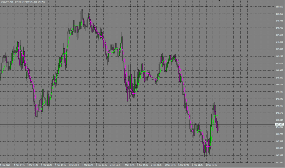
Task: Click the 4 Mar 07:45 time label
Action: click(19, 165)
